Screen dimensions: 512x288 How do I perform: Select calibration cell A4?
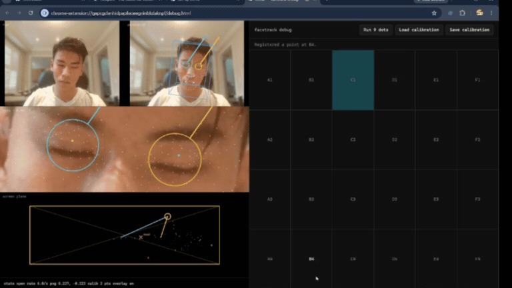tap(270, 259)
